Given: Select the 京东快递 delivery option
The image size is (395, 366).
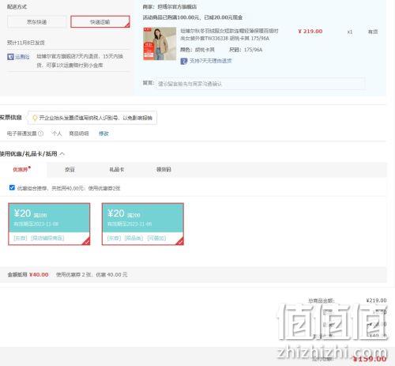Looking at the screenshot, I should click(36, 22).
